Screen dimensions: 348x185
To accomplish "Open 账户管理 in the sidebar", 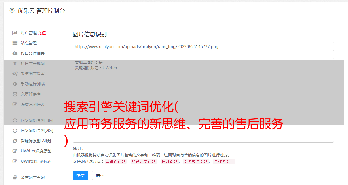I will tap(29, 33).
